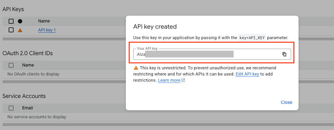The image size is (334, 130).
Task: Click the scrollbar below the Service Accounts table
Action: 62,125
